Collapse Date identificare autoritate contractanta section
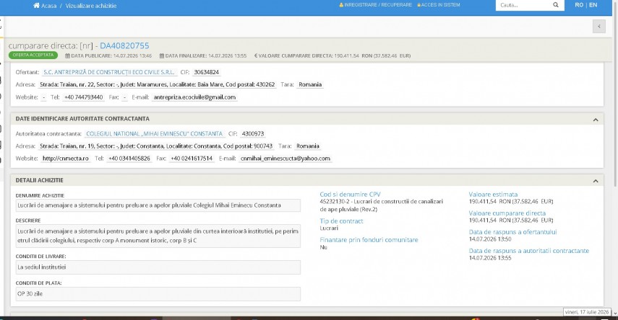 596,120
